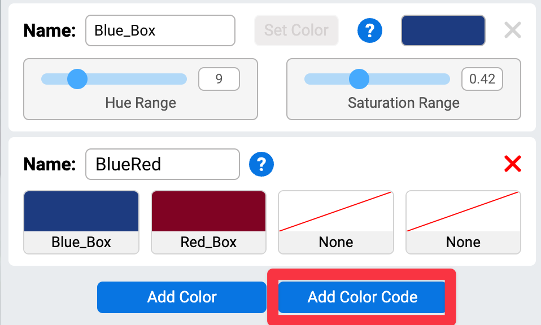Click the Name field containing Blue_Box
Viewport: 541px width, 325px height.
tap(160, 30)
